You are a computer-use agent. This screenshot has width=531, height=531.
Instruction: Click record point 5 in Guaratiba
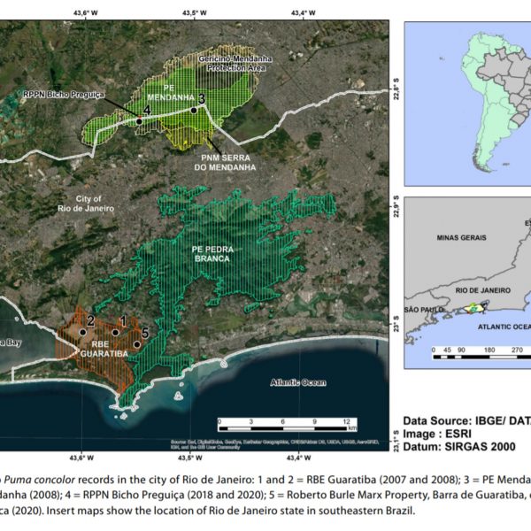coord(137,344)
